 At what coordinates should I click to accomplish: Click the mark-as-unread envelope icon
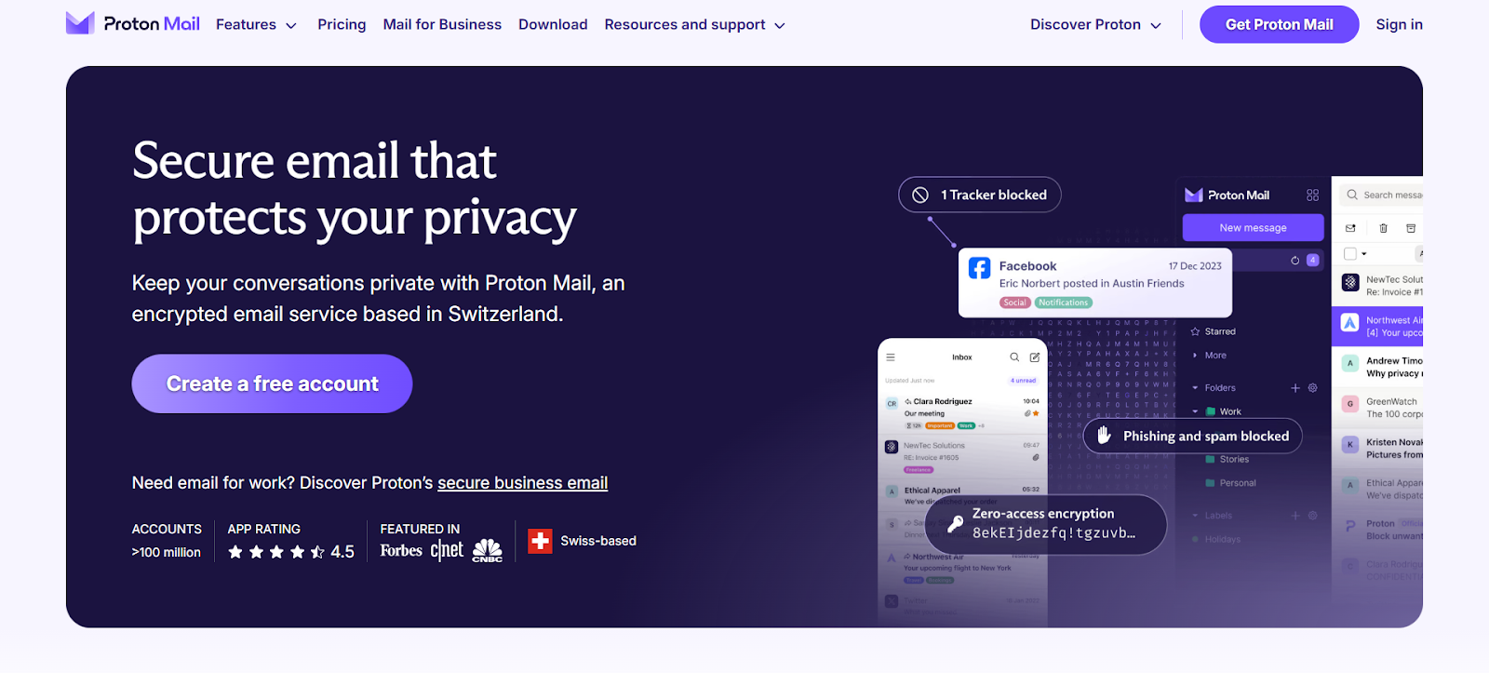coord(1350,228)
